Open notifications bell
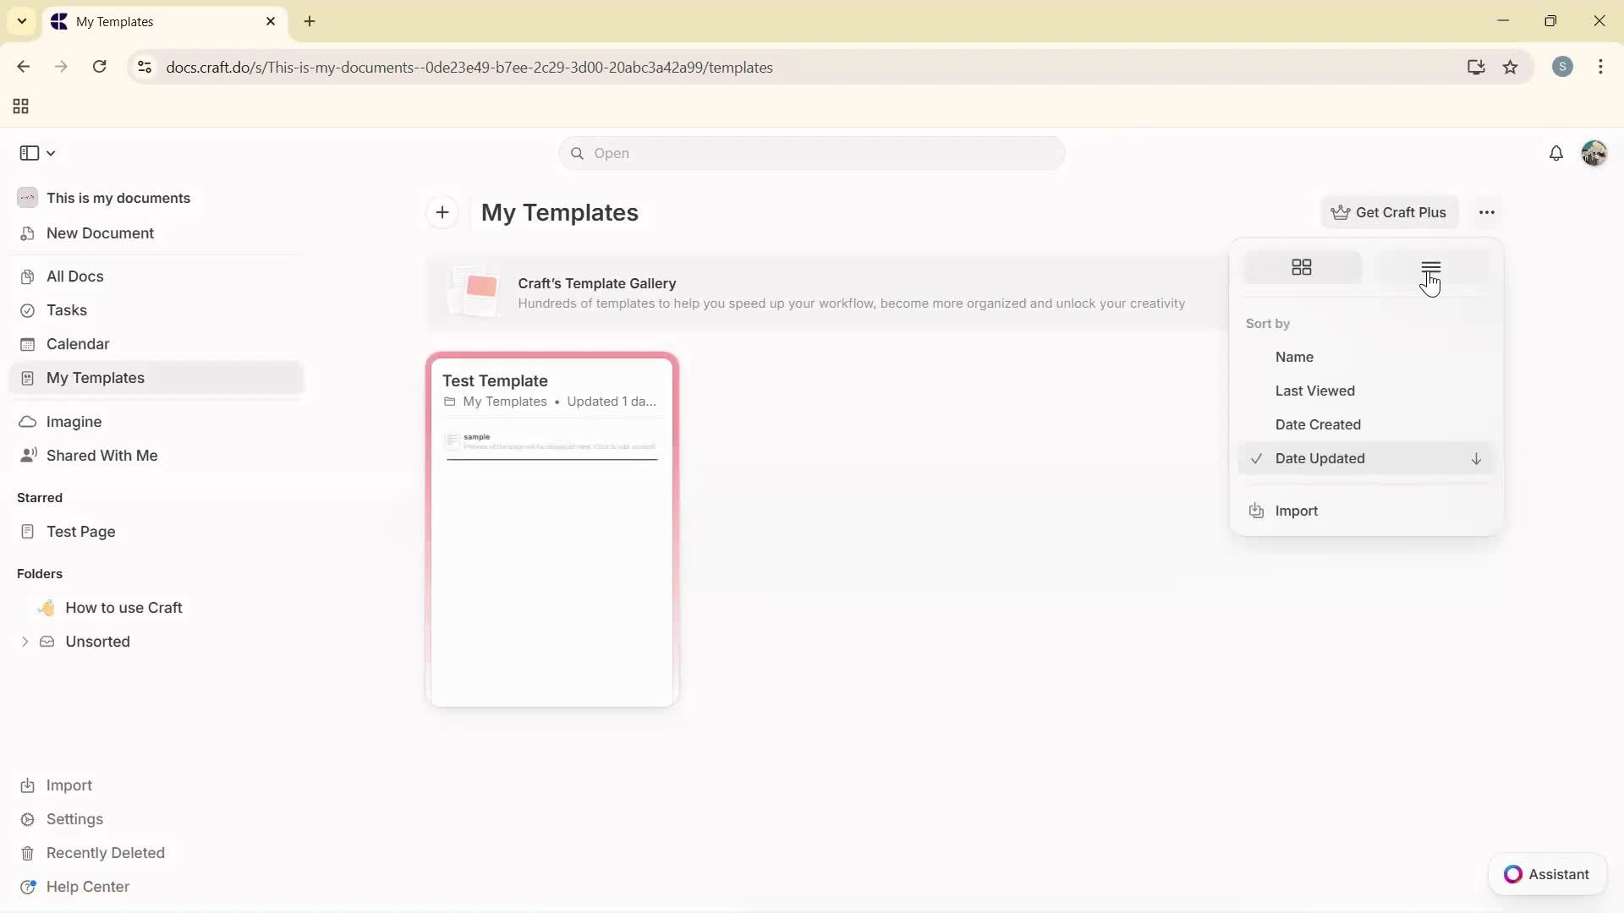1624x913 pixels. 1555,153
